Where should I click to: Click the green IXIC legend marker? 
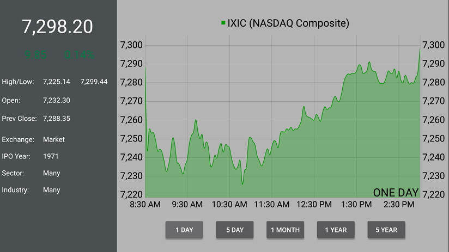(223, 23)
